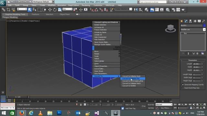The height and width of the screenshot is (116, 207).
Task: Activate Select and Scale tool
Action: pos(60,10)
